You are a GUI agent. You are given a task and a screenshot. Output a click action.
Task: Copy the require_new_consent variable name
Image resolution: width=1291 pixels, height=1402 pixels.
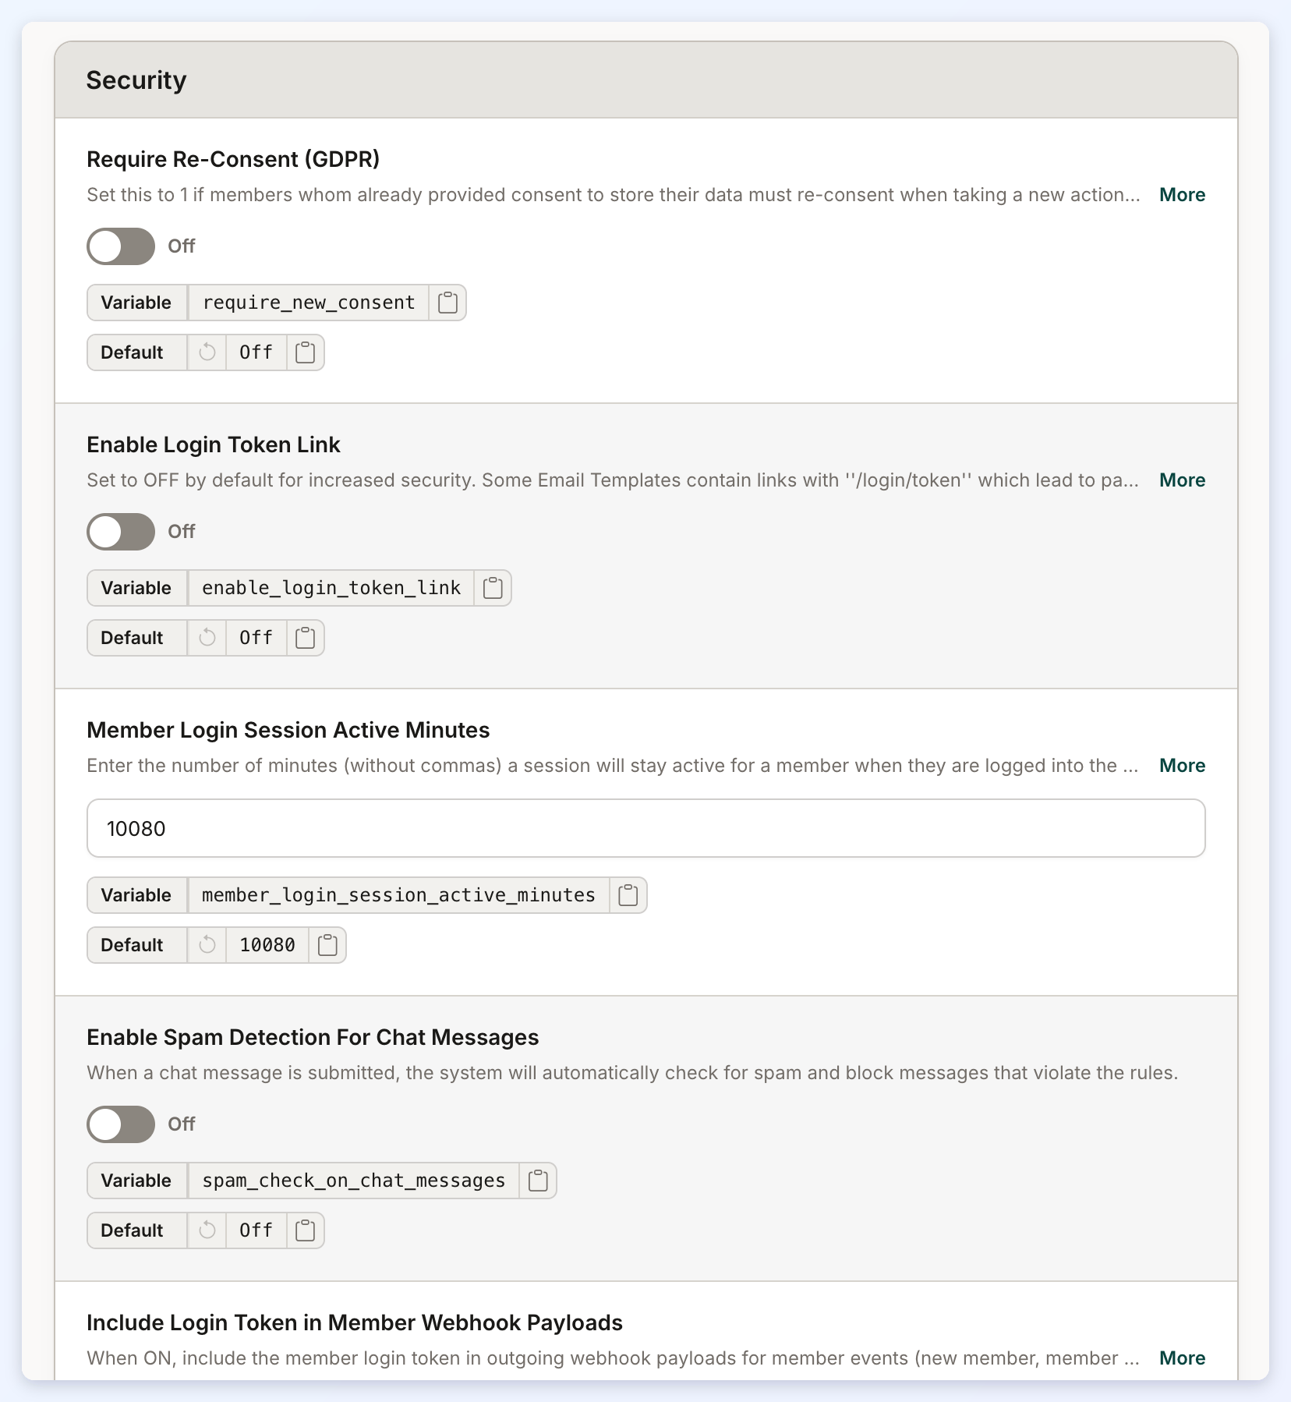tap(447, 303)
